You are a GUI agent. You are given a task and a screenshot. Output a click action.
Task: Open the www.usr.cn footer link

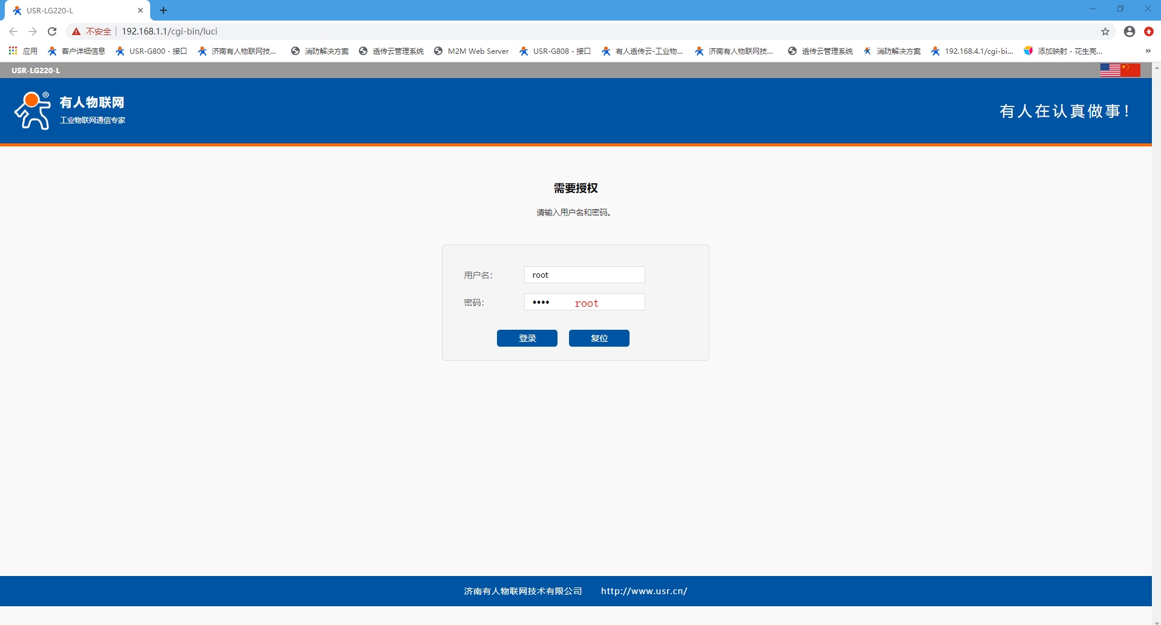[x=643, y=591]
